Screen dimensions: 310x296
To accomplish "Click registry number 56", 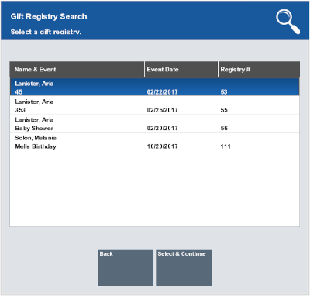I will point(224,128).
